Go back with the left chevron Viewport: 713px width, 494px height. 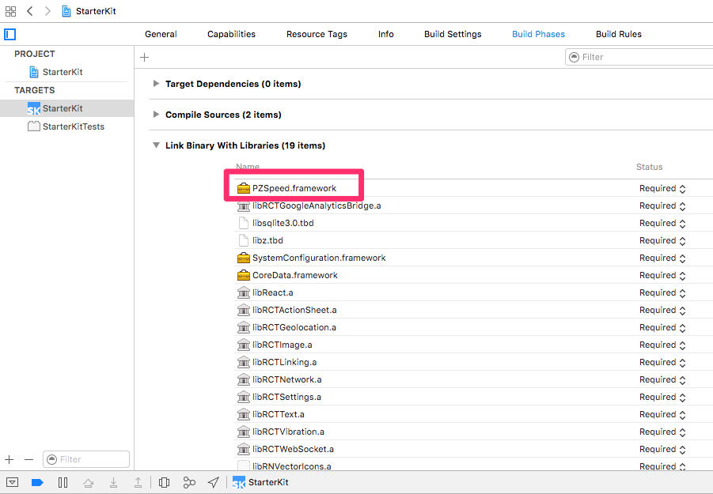30,11
